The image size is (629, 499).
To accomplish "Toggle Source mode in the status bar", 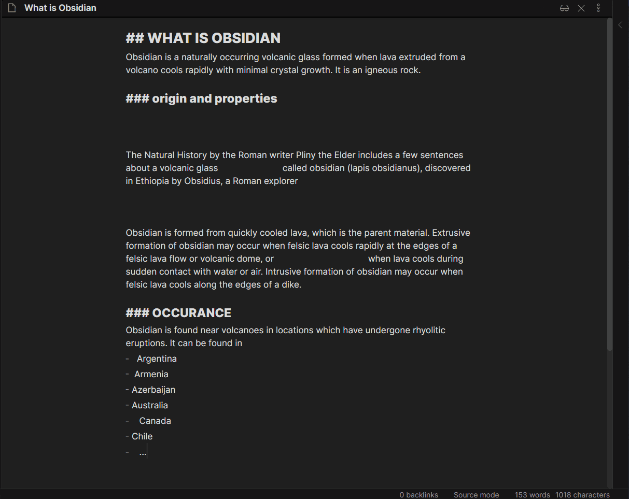I will [x=476, y=495].
